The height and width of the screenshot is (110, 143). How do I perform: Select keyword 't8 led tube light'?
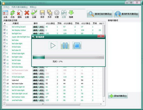[x=18, y=54]
